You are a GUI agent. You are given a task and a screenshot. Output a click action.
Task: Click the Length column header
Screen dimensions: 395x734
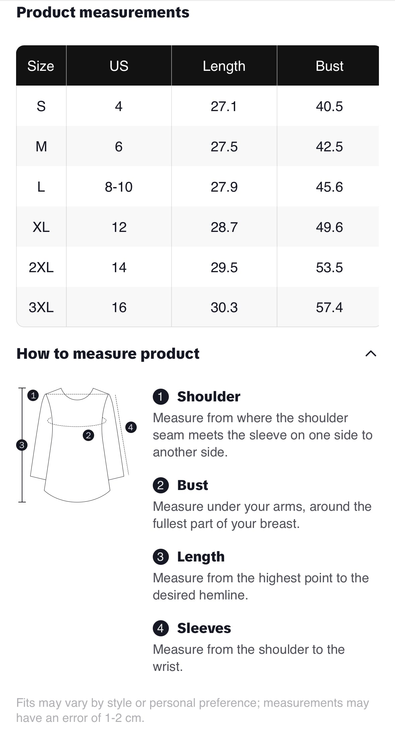point(224,66)
